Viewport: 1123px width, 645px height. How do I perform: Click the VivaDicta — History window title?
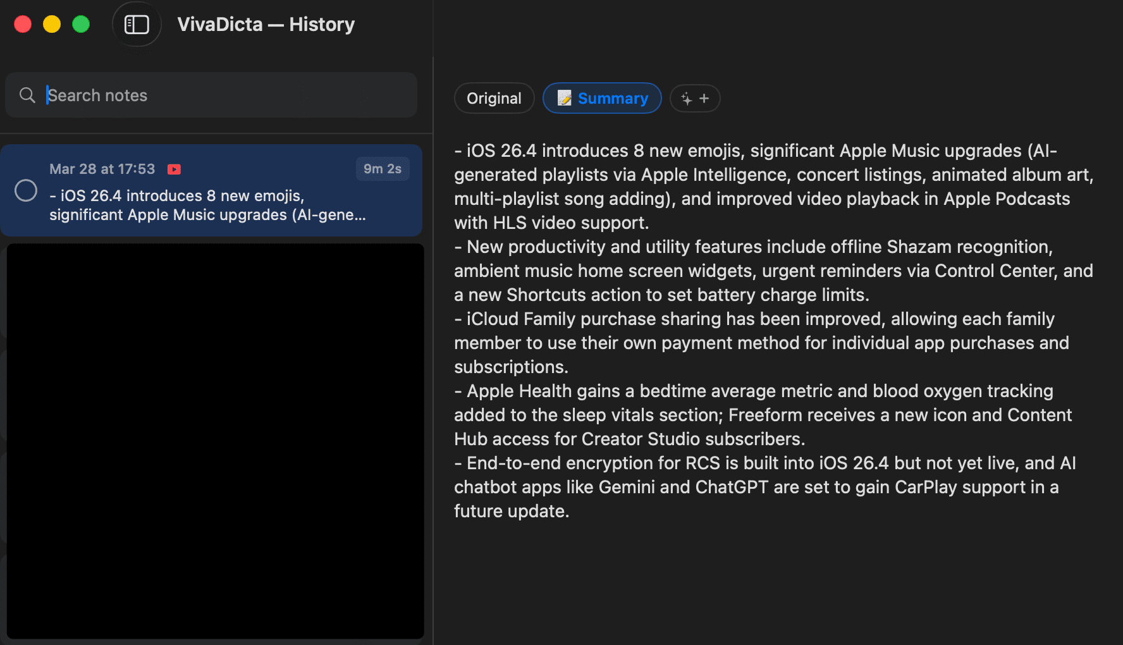266,25
